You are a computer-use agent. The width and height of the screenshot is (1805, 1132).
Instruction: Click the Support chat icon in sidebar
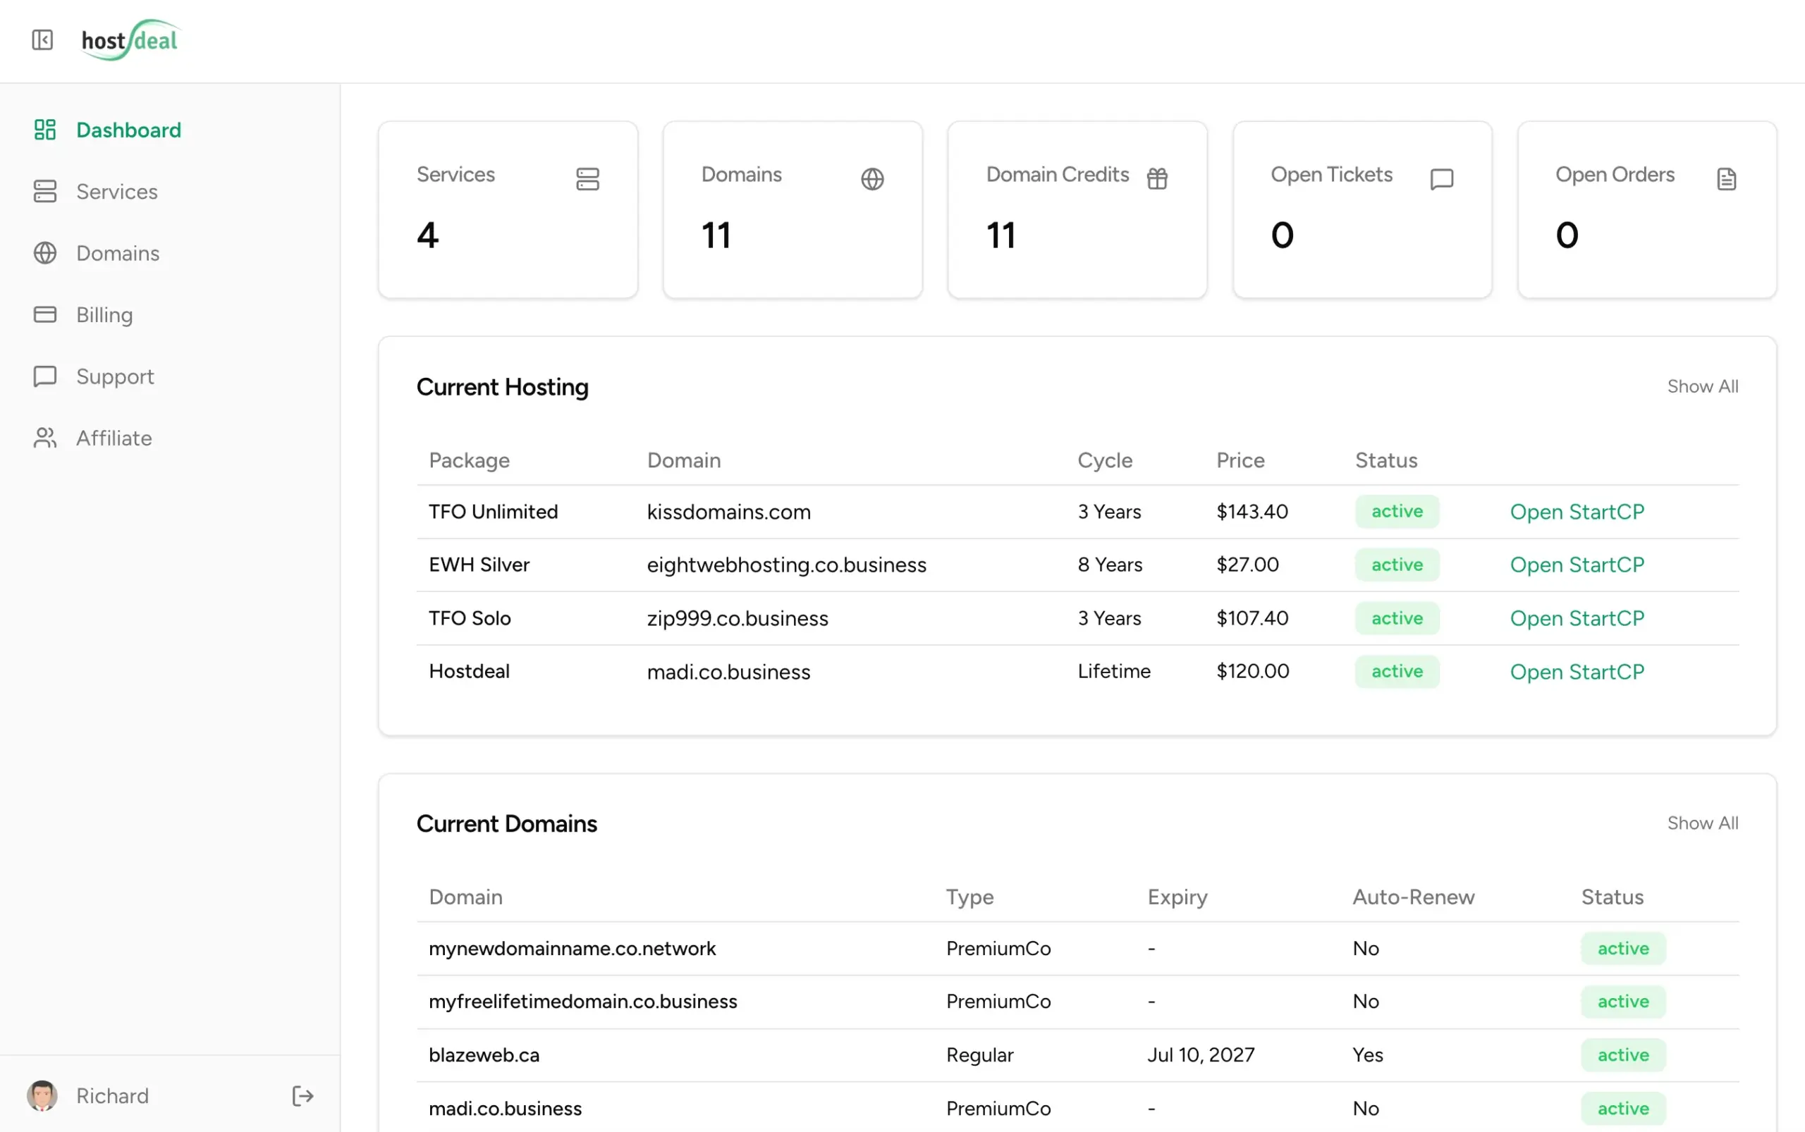pos(45,376)
